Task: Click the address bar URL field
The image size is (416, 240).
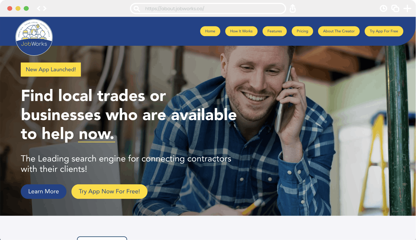Action: click(208, 9)
